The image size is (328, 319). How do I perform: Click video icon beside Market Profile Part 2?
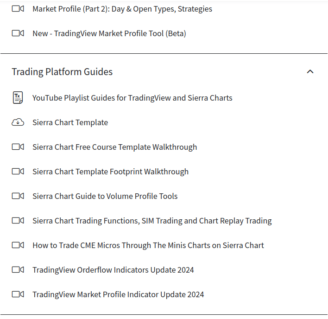[x=18, y=9]
